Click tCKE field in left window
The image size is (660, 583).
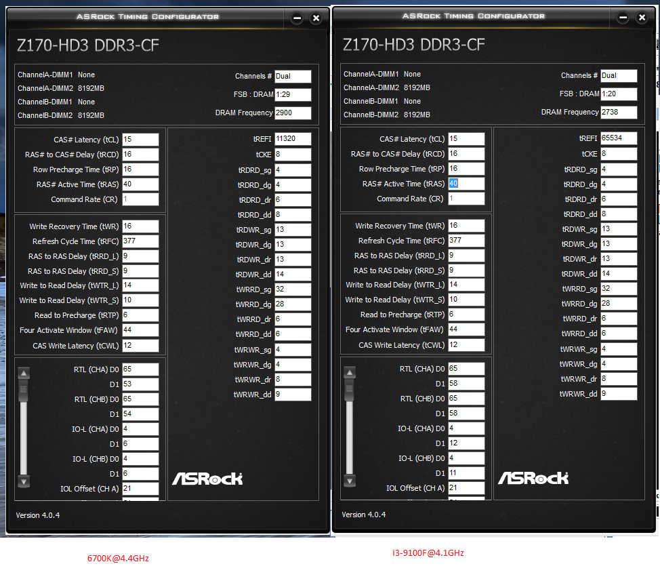293,155
